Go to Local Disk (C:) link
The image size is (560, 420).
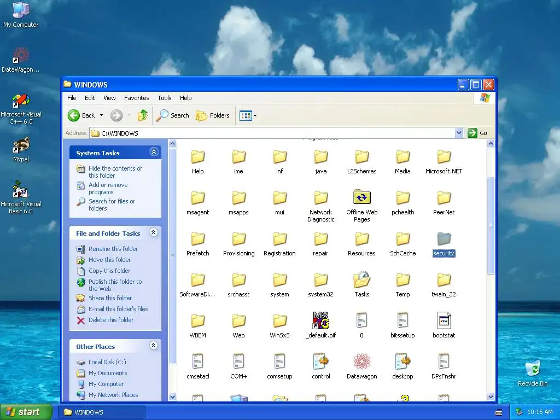(107, 362)
